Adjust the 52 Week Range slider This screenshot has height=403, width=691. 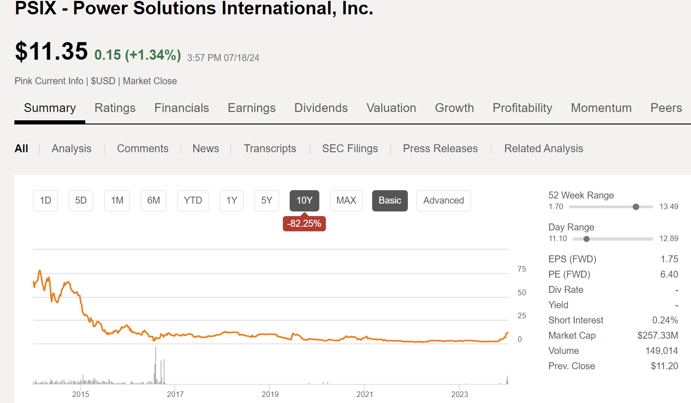636,207
